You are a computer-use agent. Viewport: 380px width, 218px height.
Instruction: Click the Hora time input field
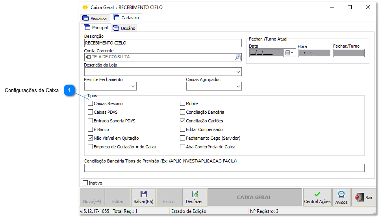(315, 53)
